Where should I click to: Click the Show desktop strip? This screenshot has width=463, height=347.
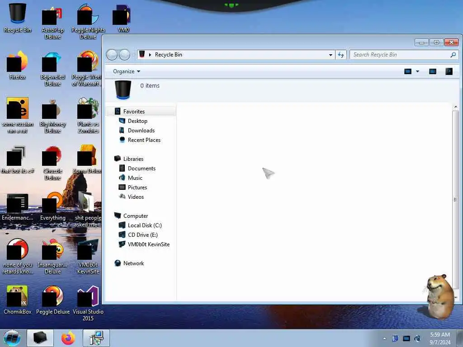460,338
